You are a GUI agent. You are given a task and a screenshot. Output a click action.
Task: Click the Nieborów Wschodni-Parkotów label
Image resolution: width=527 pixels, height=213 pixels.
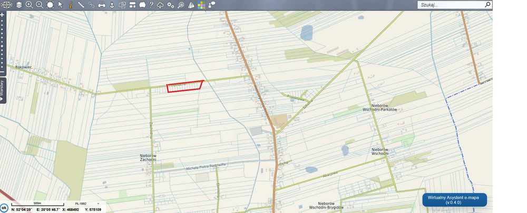pos(380,108)
